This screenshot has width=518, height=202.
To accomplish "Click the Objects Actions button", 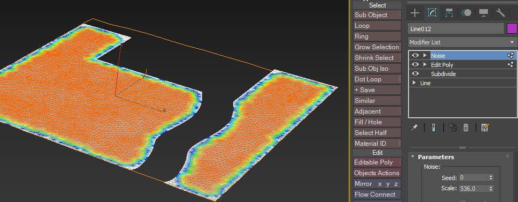I will pyautogui.click(x=377, y=173).
